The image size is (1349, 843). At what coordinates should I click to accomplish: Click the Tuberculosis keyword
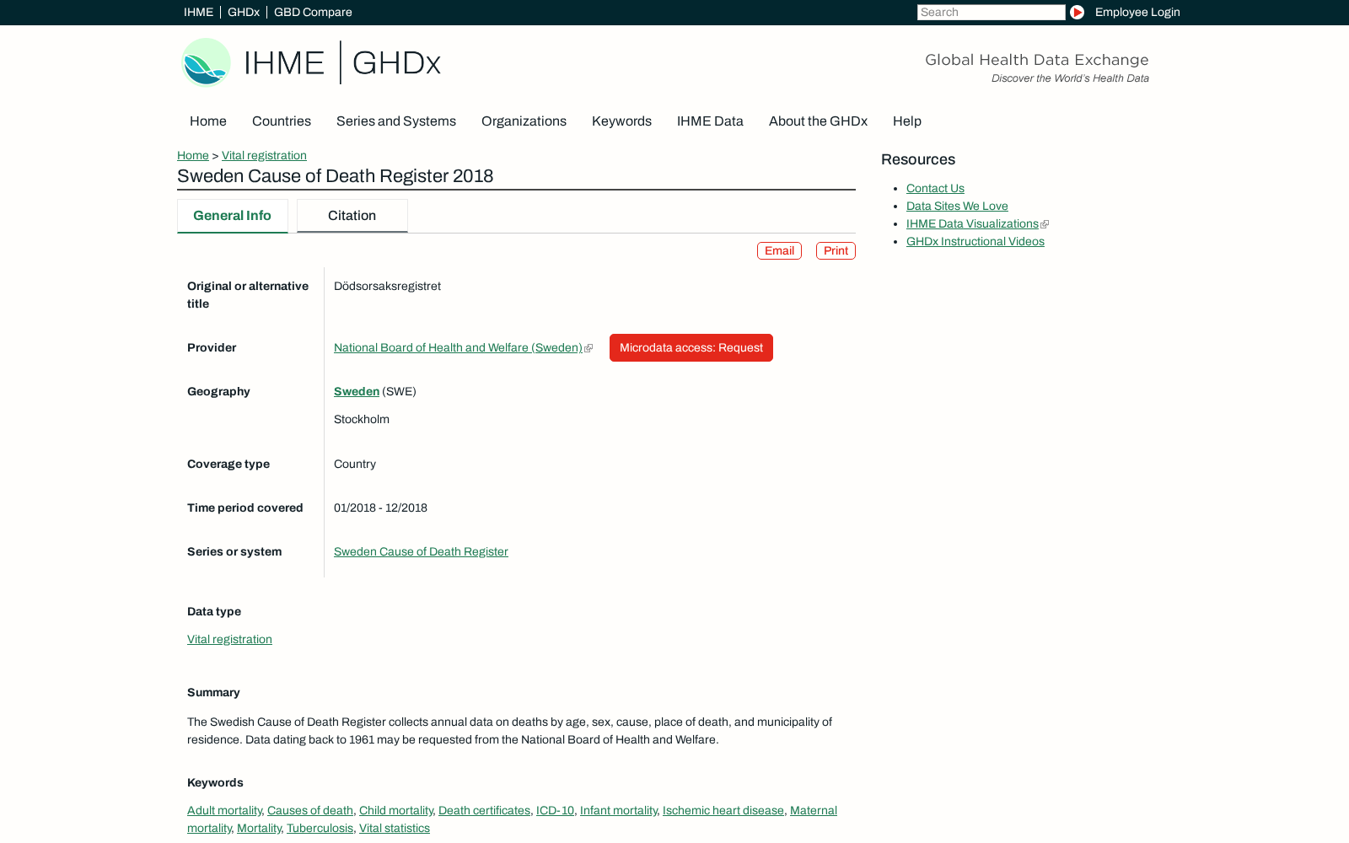coord(320,829)
